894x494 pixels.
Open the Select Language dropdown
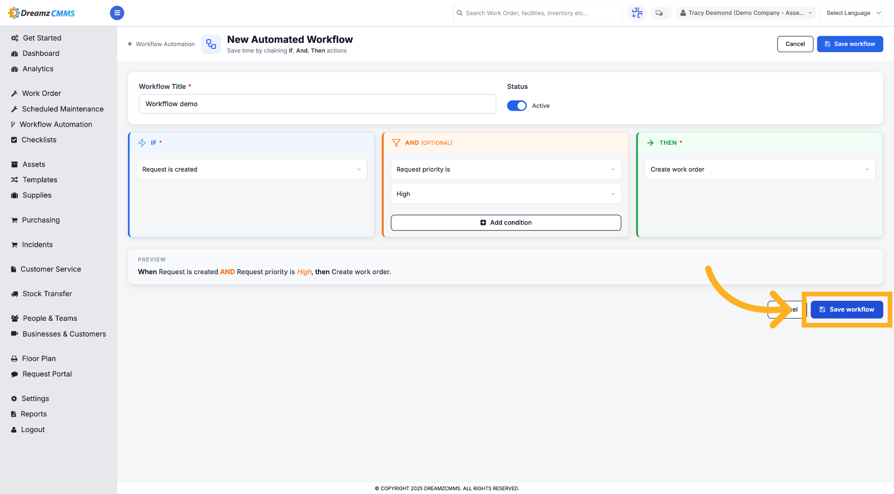[851, 13]
